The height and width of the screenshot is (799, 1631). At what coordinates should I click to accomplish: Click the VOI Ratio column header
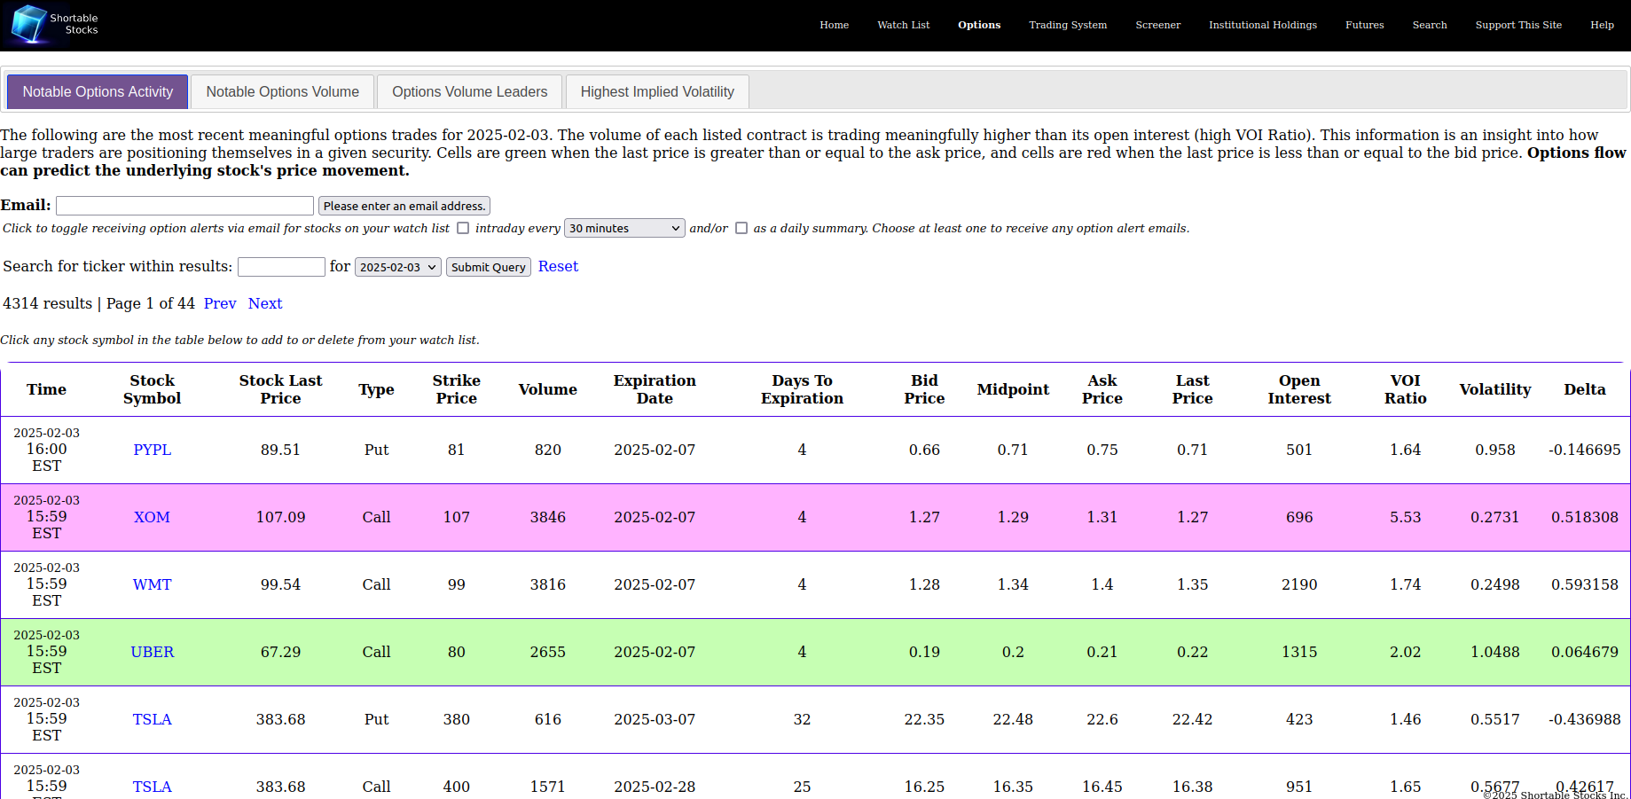[1405, 389]
